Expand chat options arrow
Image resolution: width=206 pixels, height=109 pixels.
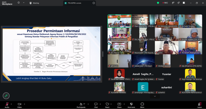point(100,104)
